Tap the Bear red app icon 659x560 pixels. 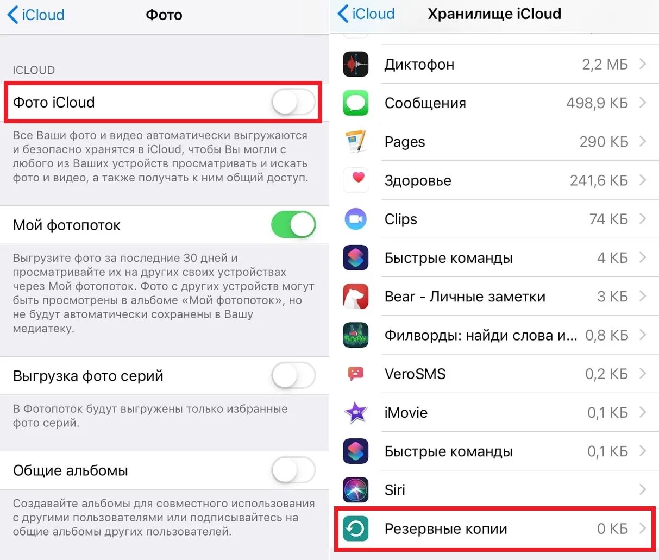[x=356, y=297]
